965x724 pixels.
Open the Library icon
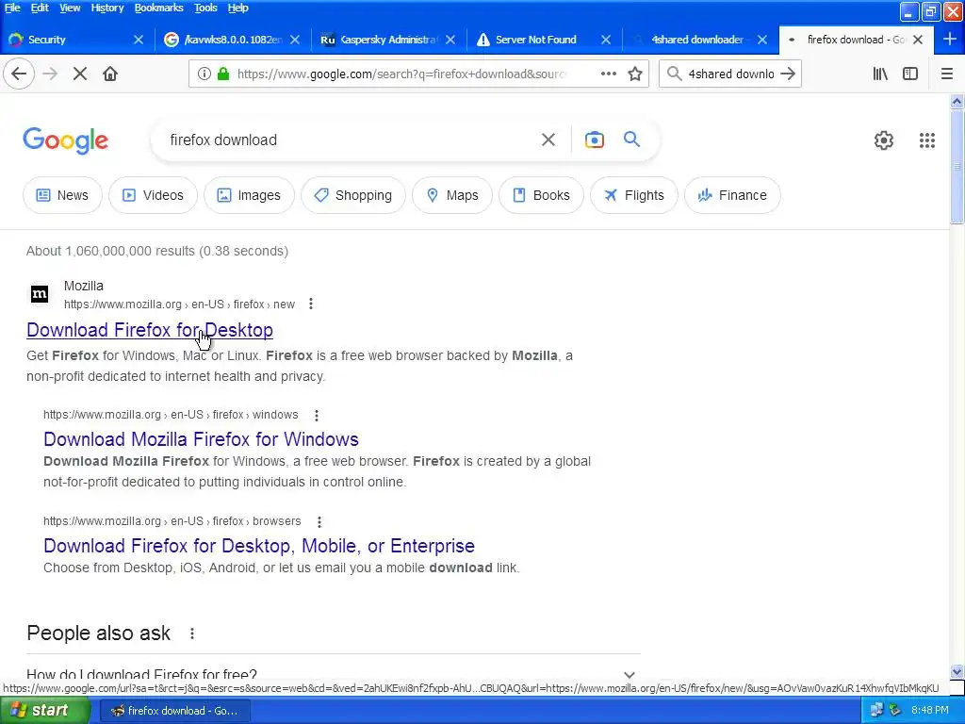point(880,74)
